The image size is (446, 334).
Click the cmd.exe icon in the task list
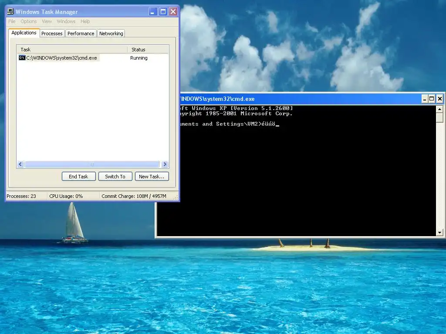coord(22,58)
